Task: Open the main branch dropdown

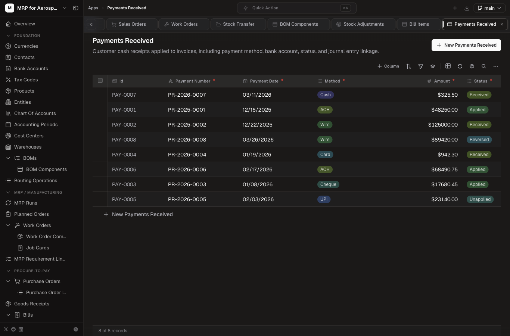Action: click(x=489, y=8)
